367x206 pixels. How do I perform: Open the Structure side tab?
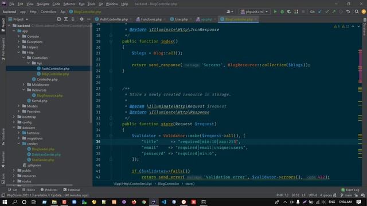click(3, 137)
